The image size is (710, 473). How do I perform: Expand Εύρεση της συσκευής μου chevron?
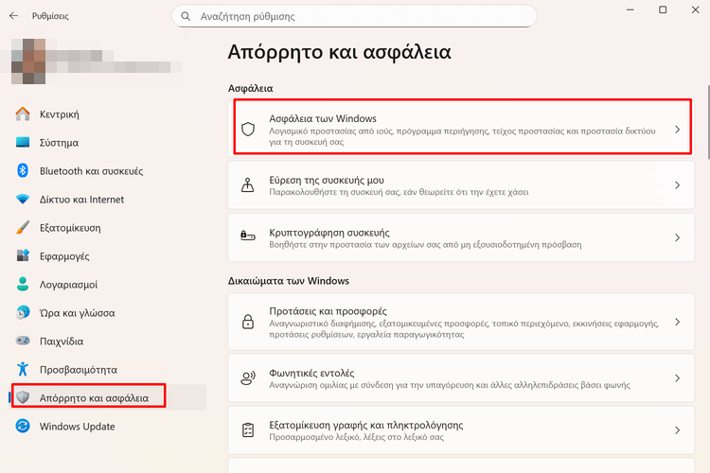click(x=677, y=185)
